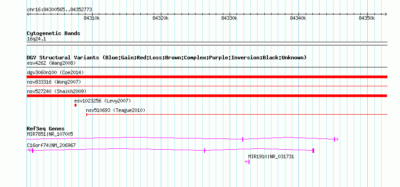The image size is (400, 187).
Task: Select the 16q24.1 band label
Action: (x=36, y=39)
